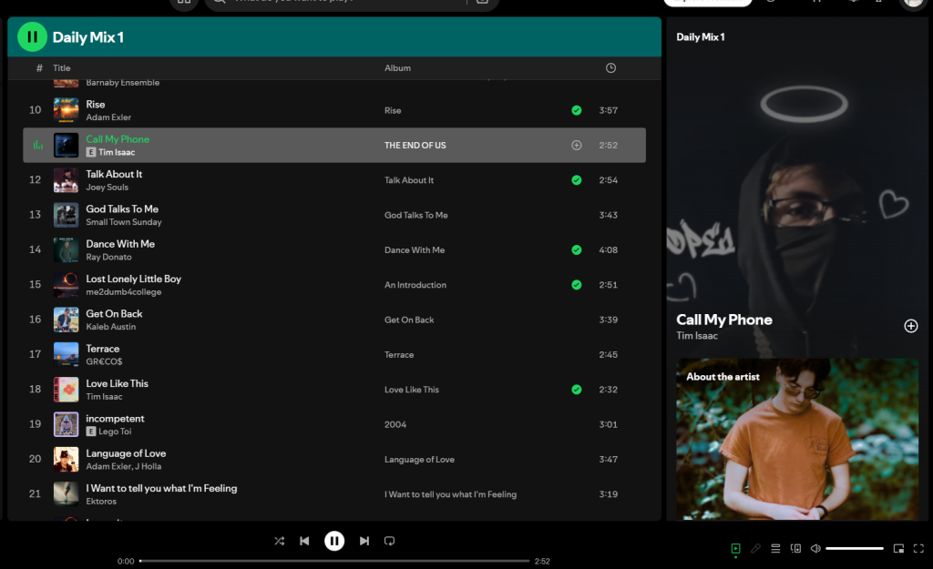Image resolution: width=933 pixels, height=569 pixels.
Task: Add Call My Phone via row plus icon
Action: [x=577, y=145]
